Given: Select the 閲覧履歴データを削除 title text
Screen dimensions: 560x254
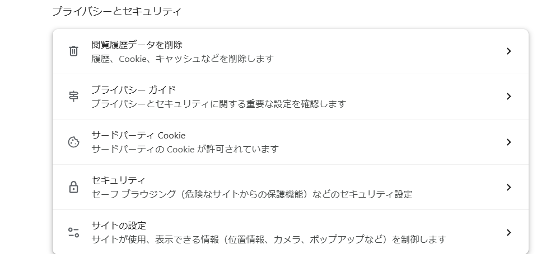Looking at the screenshot, I should pyautogui.click(x=137, y=45).
